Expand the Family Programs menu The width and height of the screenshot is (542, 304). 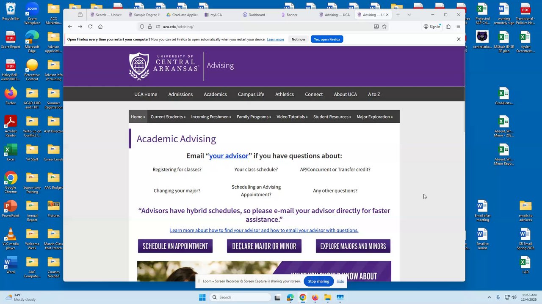pos(254,117)
